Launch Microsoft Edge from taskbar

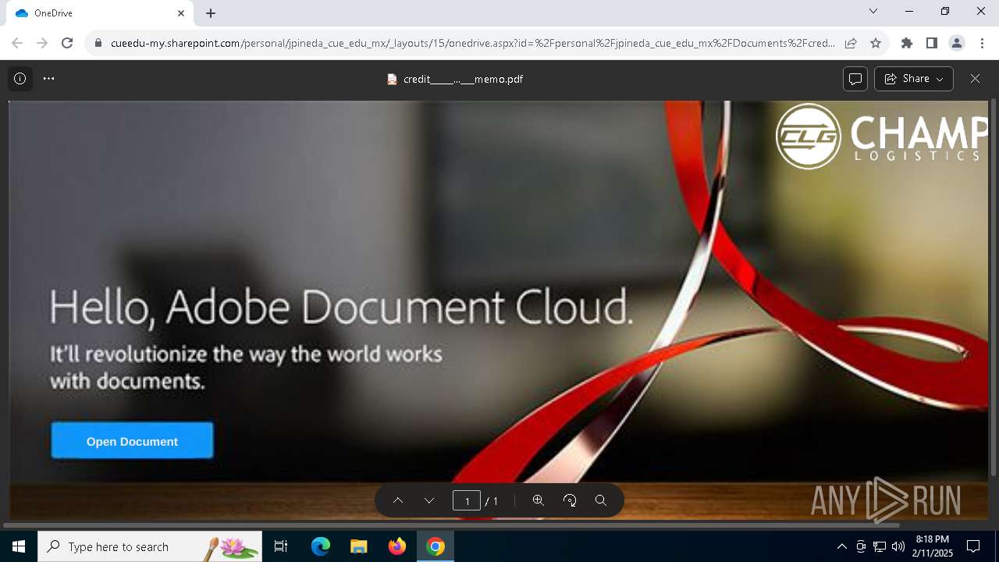(321, 546)
